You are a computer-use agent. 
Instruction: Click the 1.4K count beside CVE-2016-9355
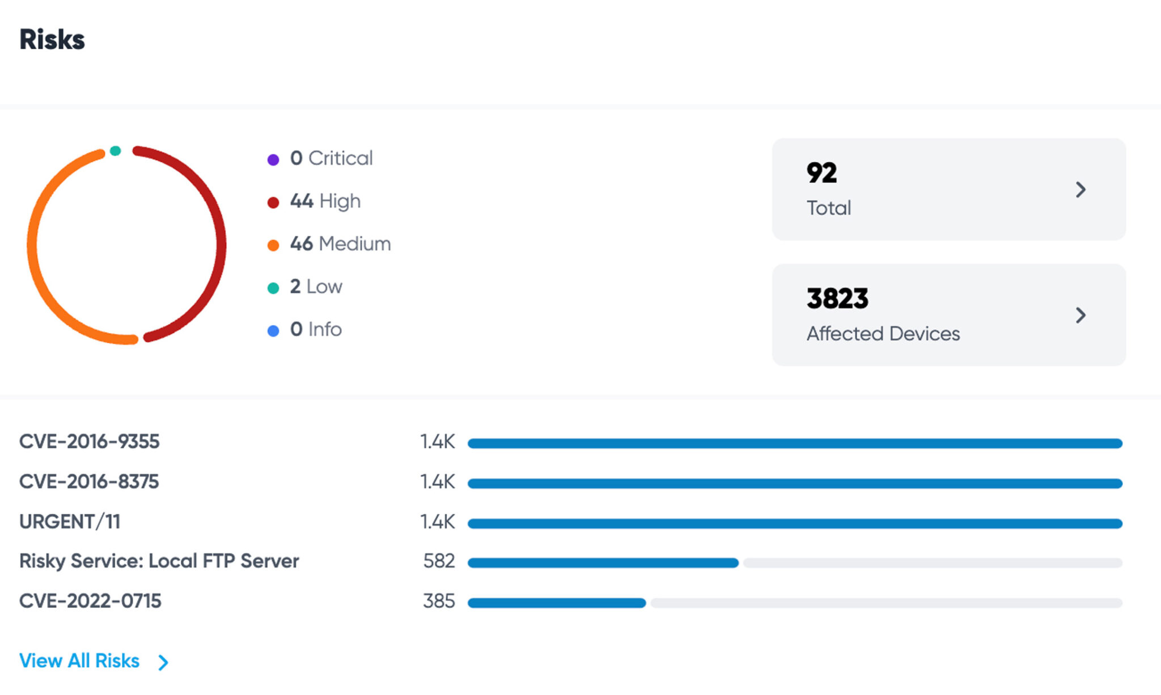point(438,442)
